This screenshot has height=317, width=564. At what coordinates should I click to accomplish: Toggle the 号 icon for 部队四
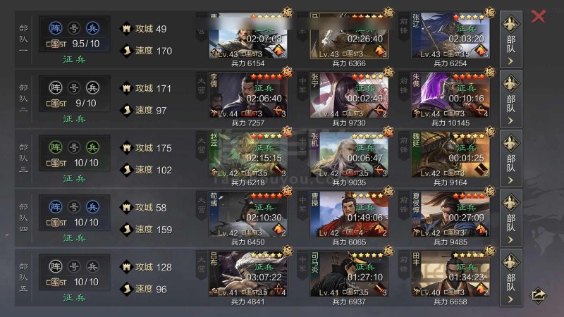tap(74, 207)
